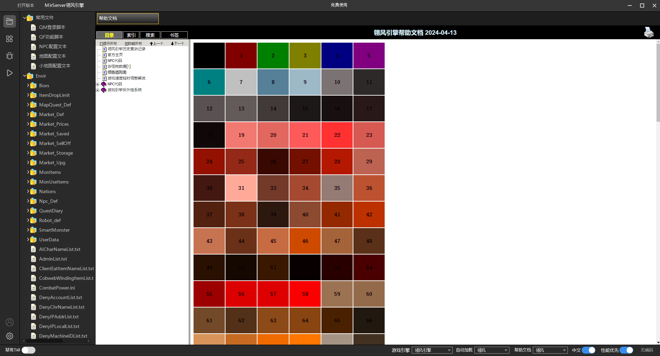Select the 小地图配置文本 file
660x356 pixels.
[x=55, y=66]
